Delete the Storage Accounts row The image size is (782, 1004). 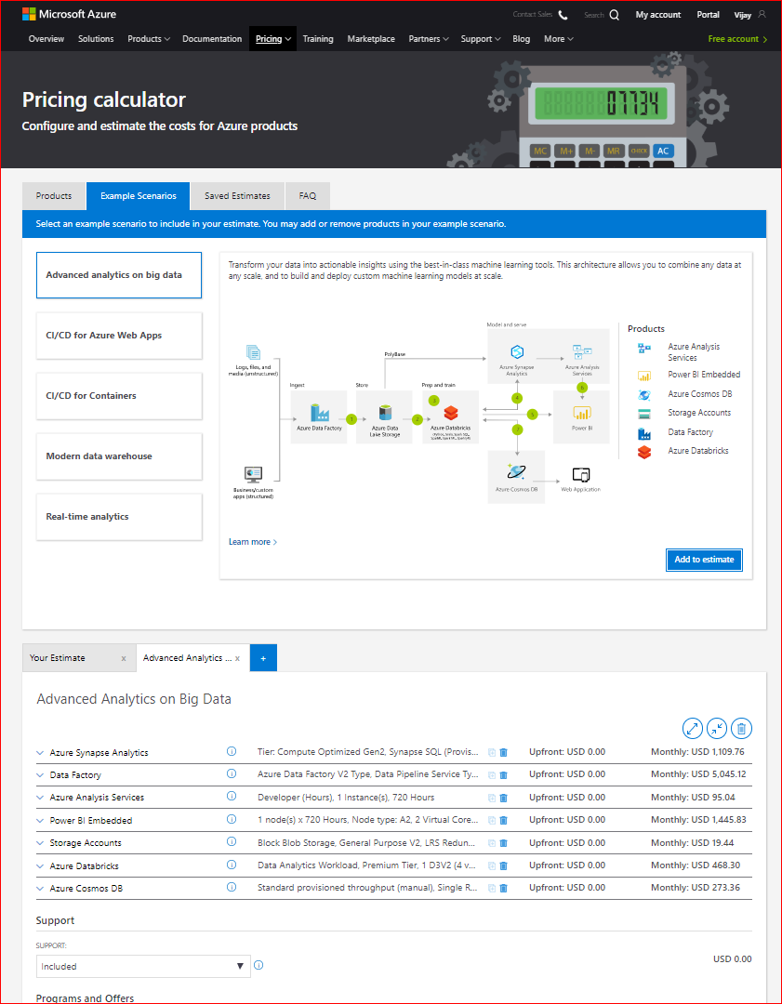(503, 843)
